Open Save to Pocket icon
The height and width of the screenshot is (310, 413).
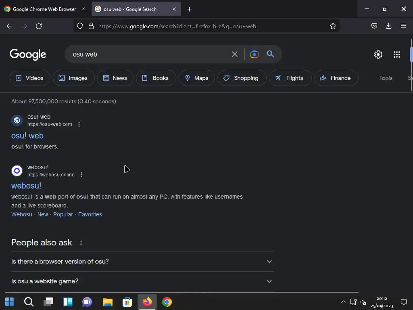(374, 26)
